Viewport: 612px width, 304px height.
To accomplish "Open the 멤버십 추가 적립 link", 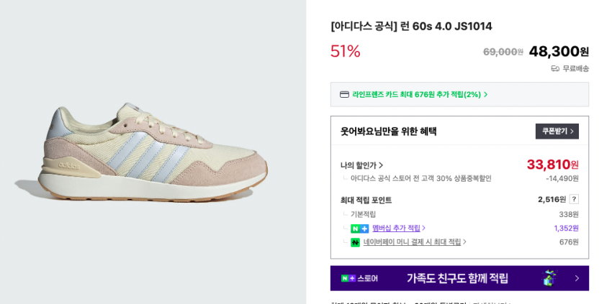I will click(x=396, y=229).
